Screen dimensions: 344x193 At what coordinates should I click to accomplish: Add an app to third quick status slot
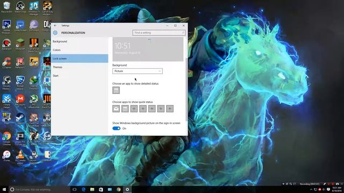click(134, 108)
